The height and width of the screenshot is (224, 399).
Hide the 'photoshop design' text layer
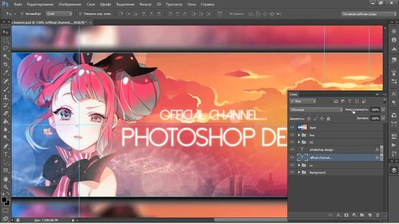(x=292, y=149)
